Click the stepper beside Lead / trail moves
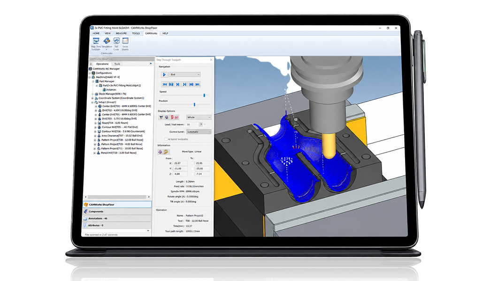490x281 pixels. pyautogui.click(x=200, y=125)
